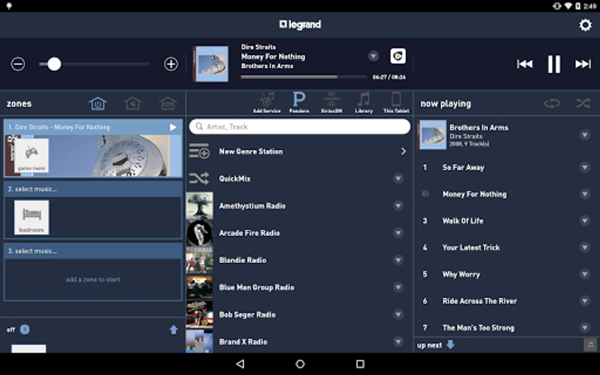
Task: Open the settings gear
Action: (x=585, y=25)
